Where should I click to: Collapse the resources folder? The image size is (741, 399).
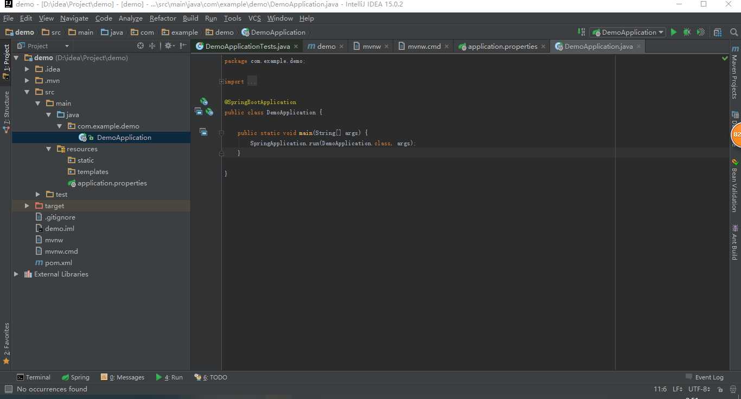[x=49, y=149]
